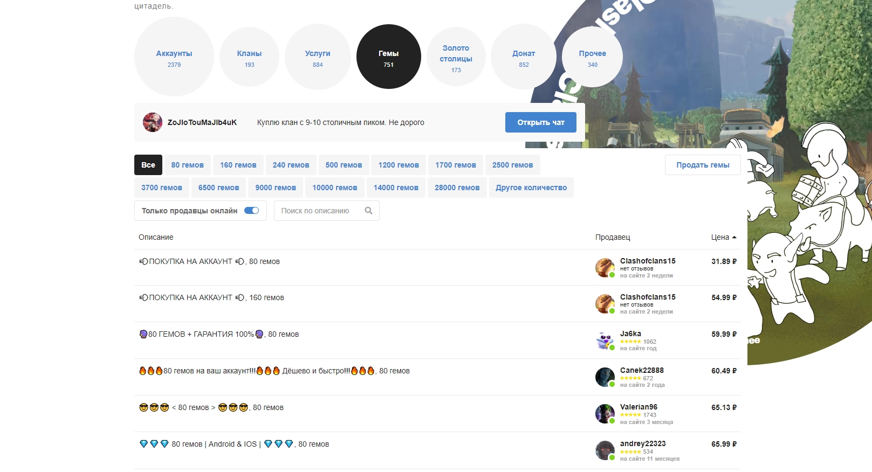The image size is (872, 472).
Task: Click Canek22888 seller avatar
Action: pos(605,377)
